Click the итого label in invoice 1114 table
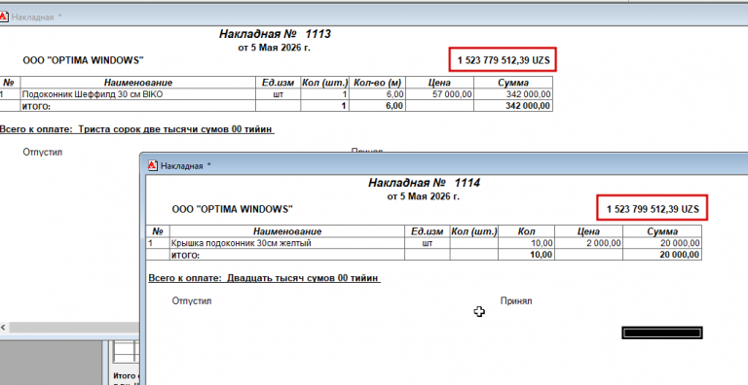 [x=185, y=255]
